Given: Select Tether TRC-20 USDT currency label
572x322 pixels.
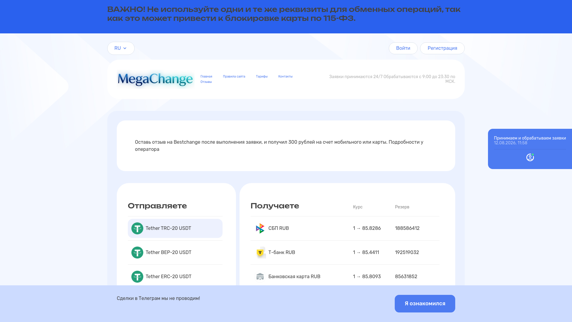Looking at the screenshot, I should click(x=168, y=228).
